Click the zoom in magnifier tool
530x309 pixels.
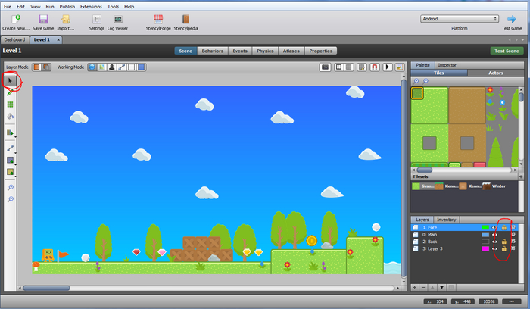click(11, 187)
